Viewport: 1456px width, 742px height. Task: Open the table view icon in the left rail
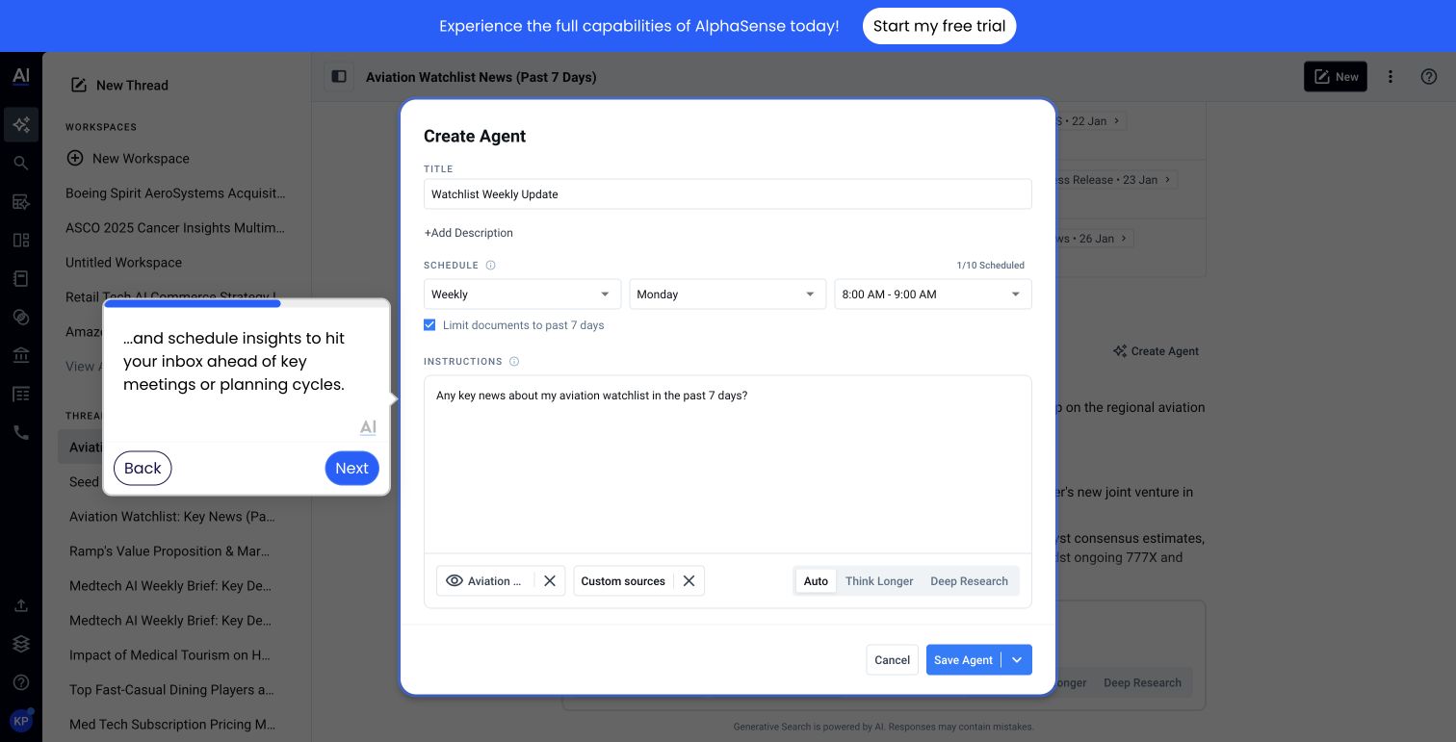tap(21, 394)
